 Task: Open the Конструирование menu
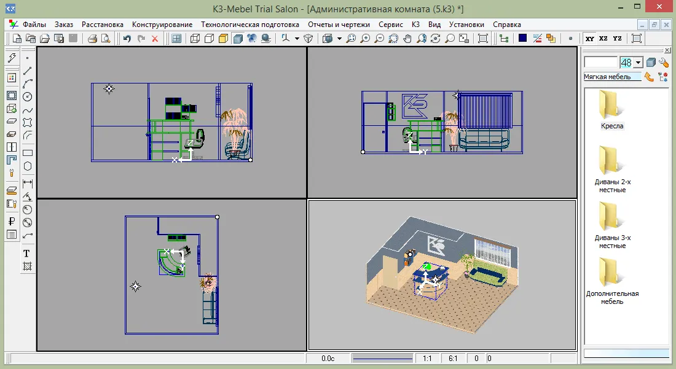tap(162, 25)
